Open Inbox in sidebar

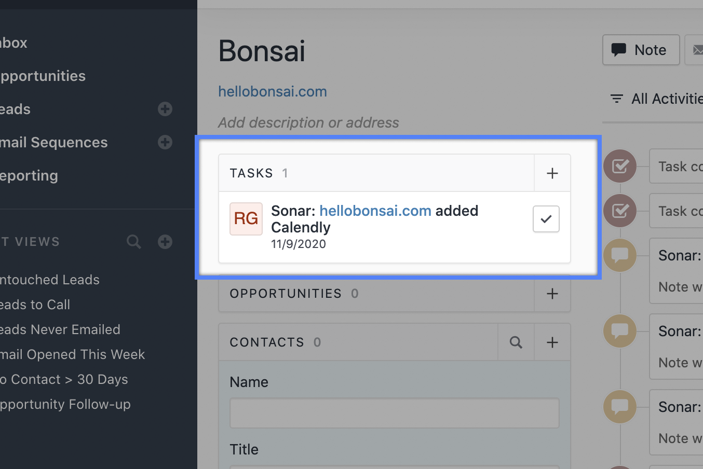click(x=13, y=43)
